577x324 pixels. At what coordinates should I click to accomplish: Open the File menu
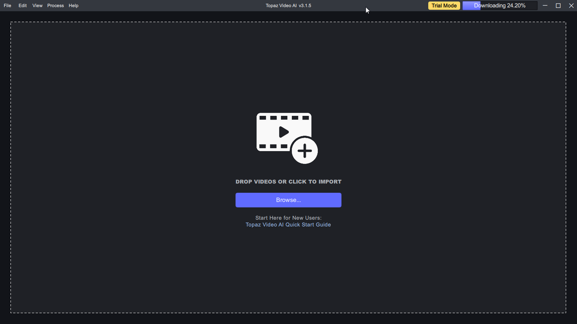pos(7,5)
